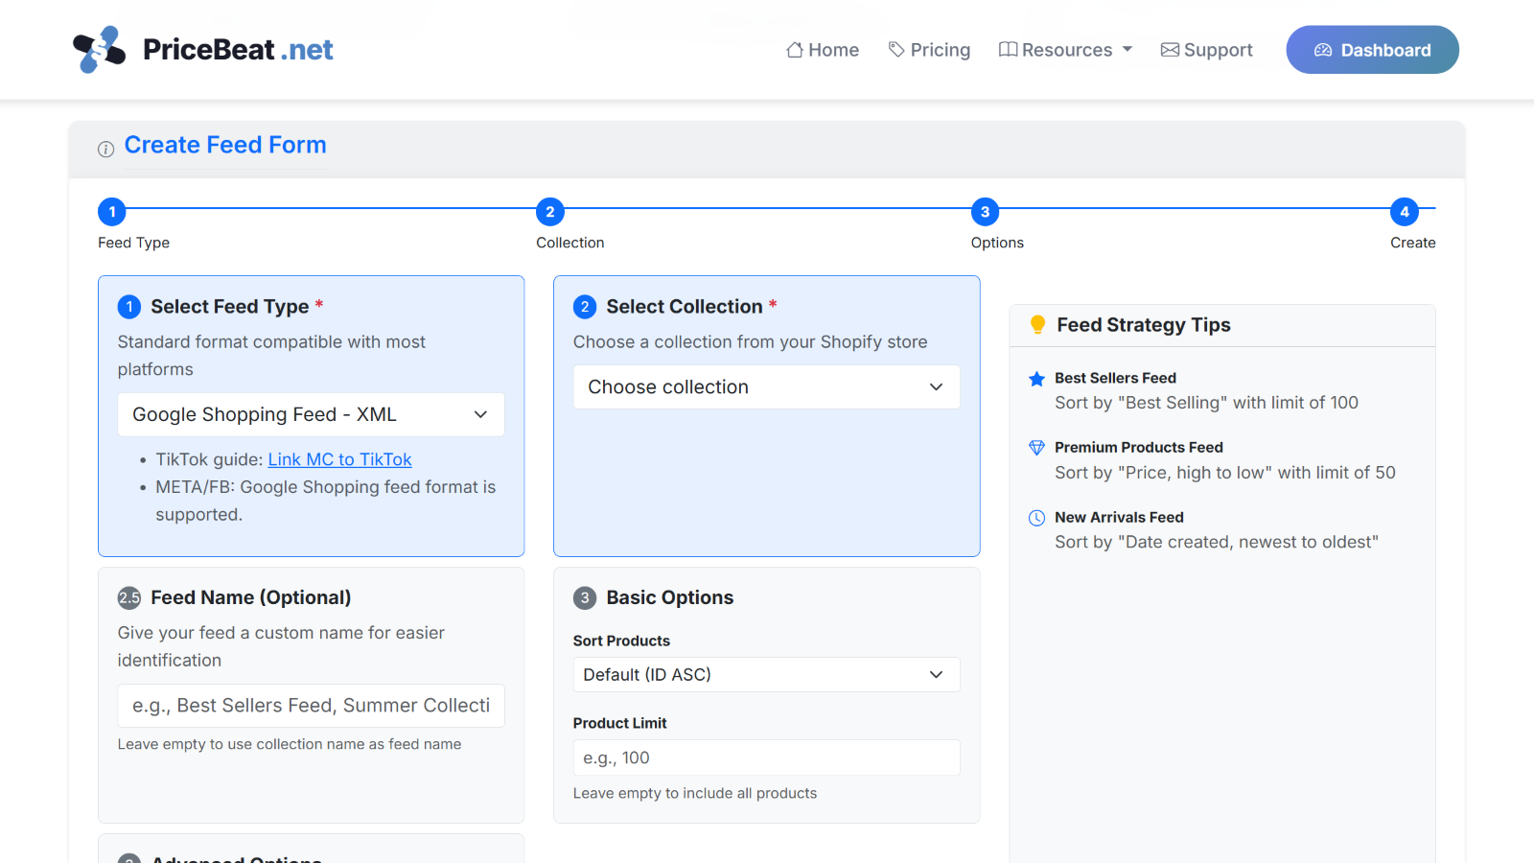1534x863 pixels.
Task: Click the diamond icon beside Premium Products Feed
Action: [1036, 448]
